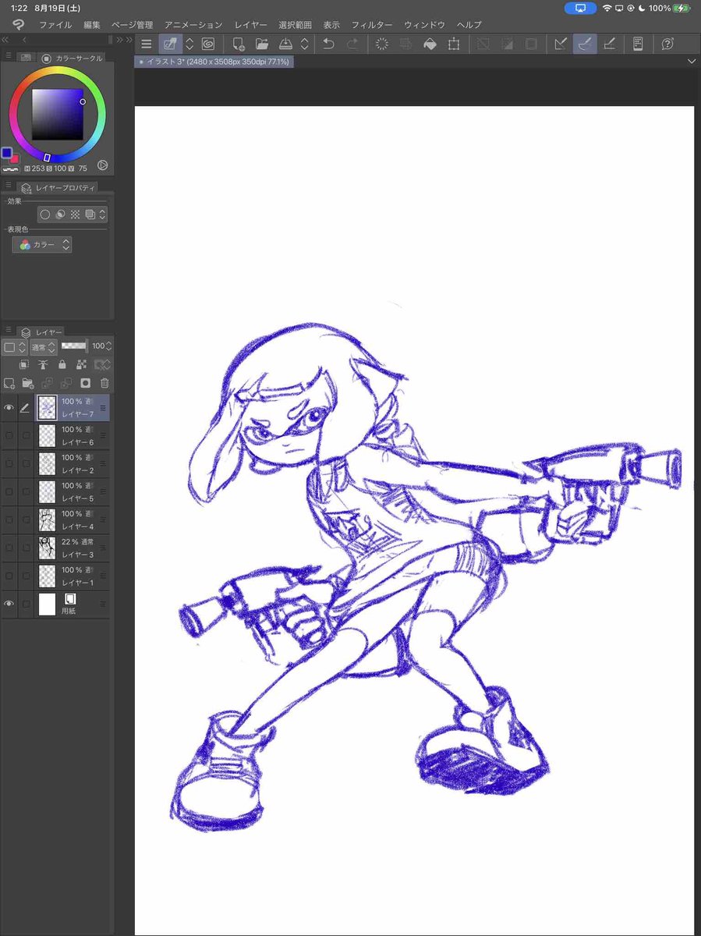Screen dimensions: 701x936
Task: Show layer レイヤー 1 visibility box
Action: pyautogui.click(x=9, y=576)
